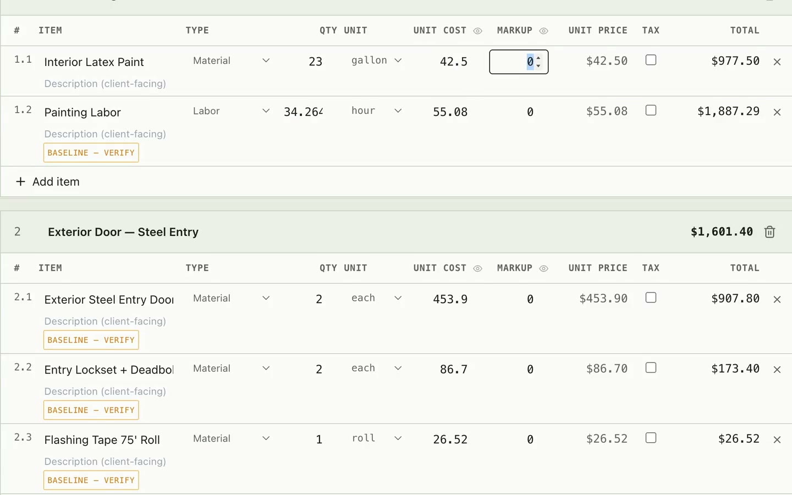Enable tax on Exterior Steel Entry Door
This screenshot has height=495, width=792.
click(651, 298)
